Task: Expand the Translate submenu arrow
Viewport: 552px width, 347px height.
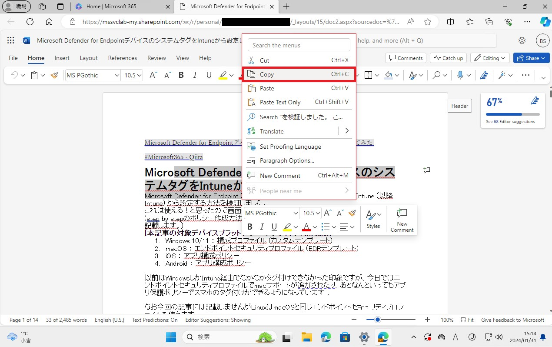Action: 347,131
